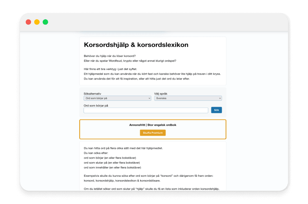Click the green maximize window button
Image resolution: width=308 pixels, height=204 pixels.
pos(45,22)
